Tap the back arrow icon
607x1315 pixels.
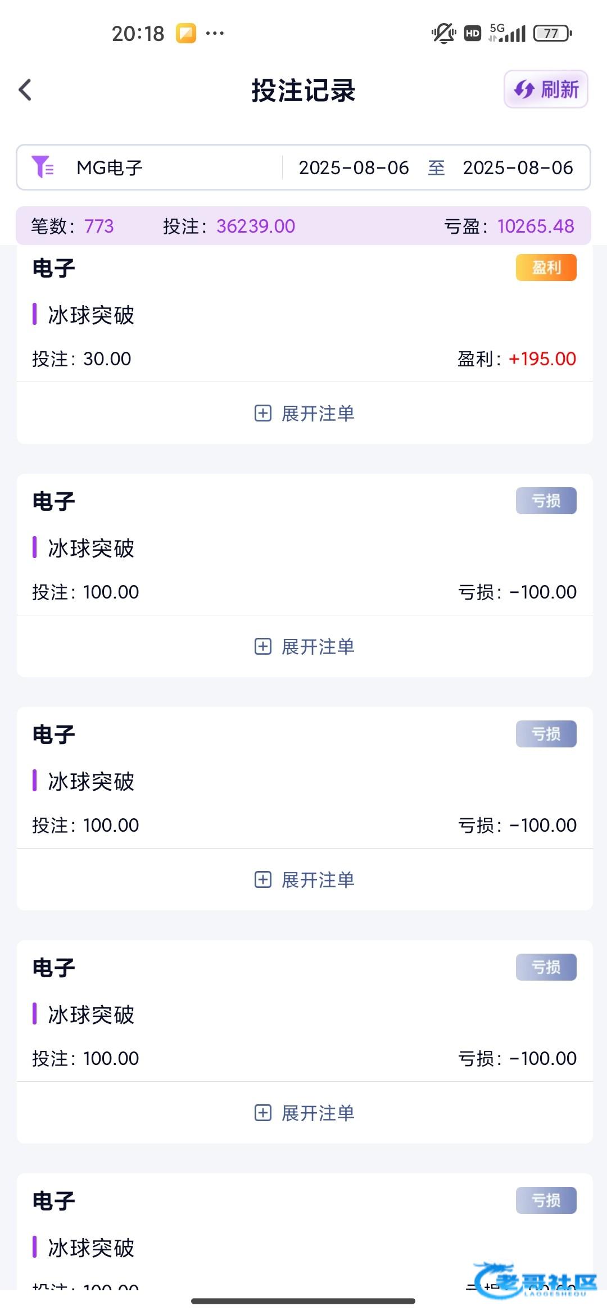click(25, 90)
